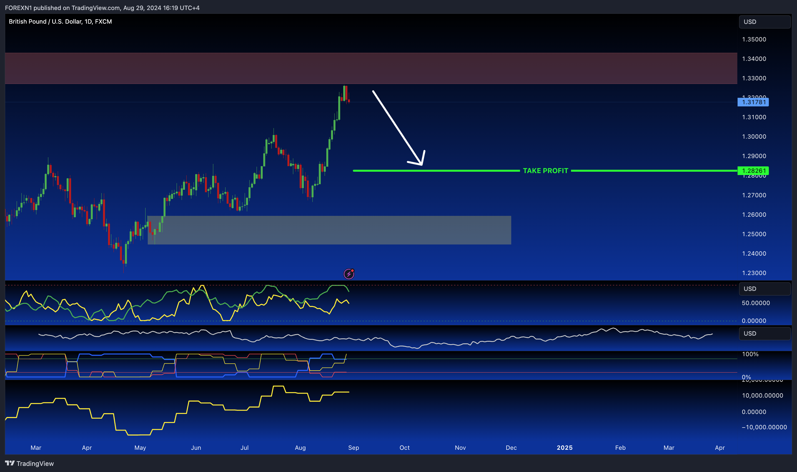This screenshot has height=472, width=797.
Task: Click the 1.35000 price axis label
Action: click(754, 39)
